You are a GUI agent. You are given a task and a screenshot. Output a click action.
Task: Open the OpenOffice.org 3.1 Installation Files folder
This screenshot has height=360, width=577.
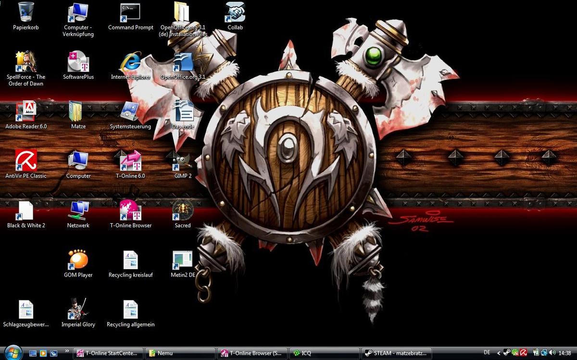183,20
